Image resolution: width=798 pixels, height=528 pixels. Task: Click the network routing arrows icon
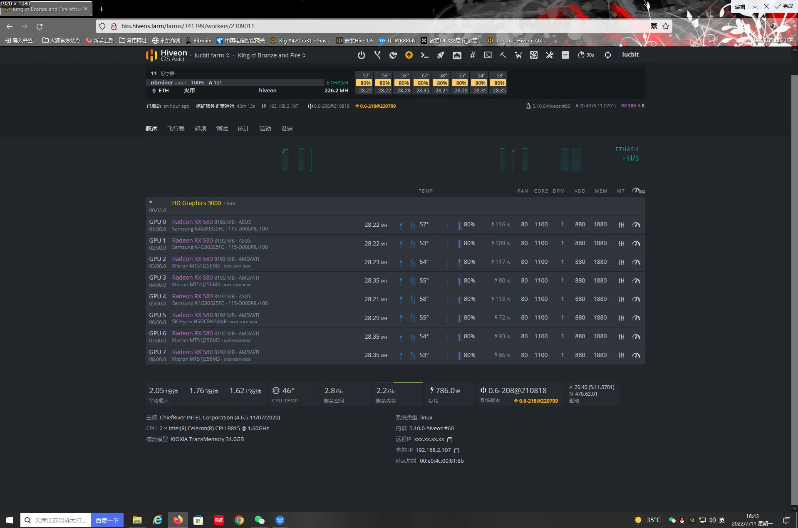(377, 55)
